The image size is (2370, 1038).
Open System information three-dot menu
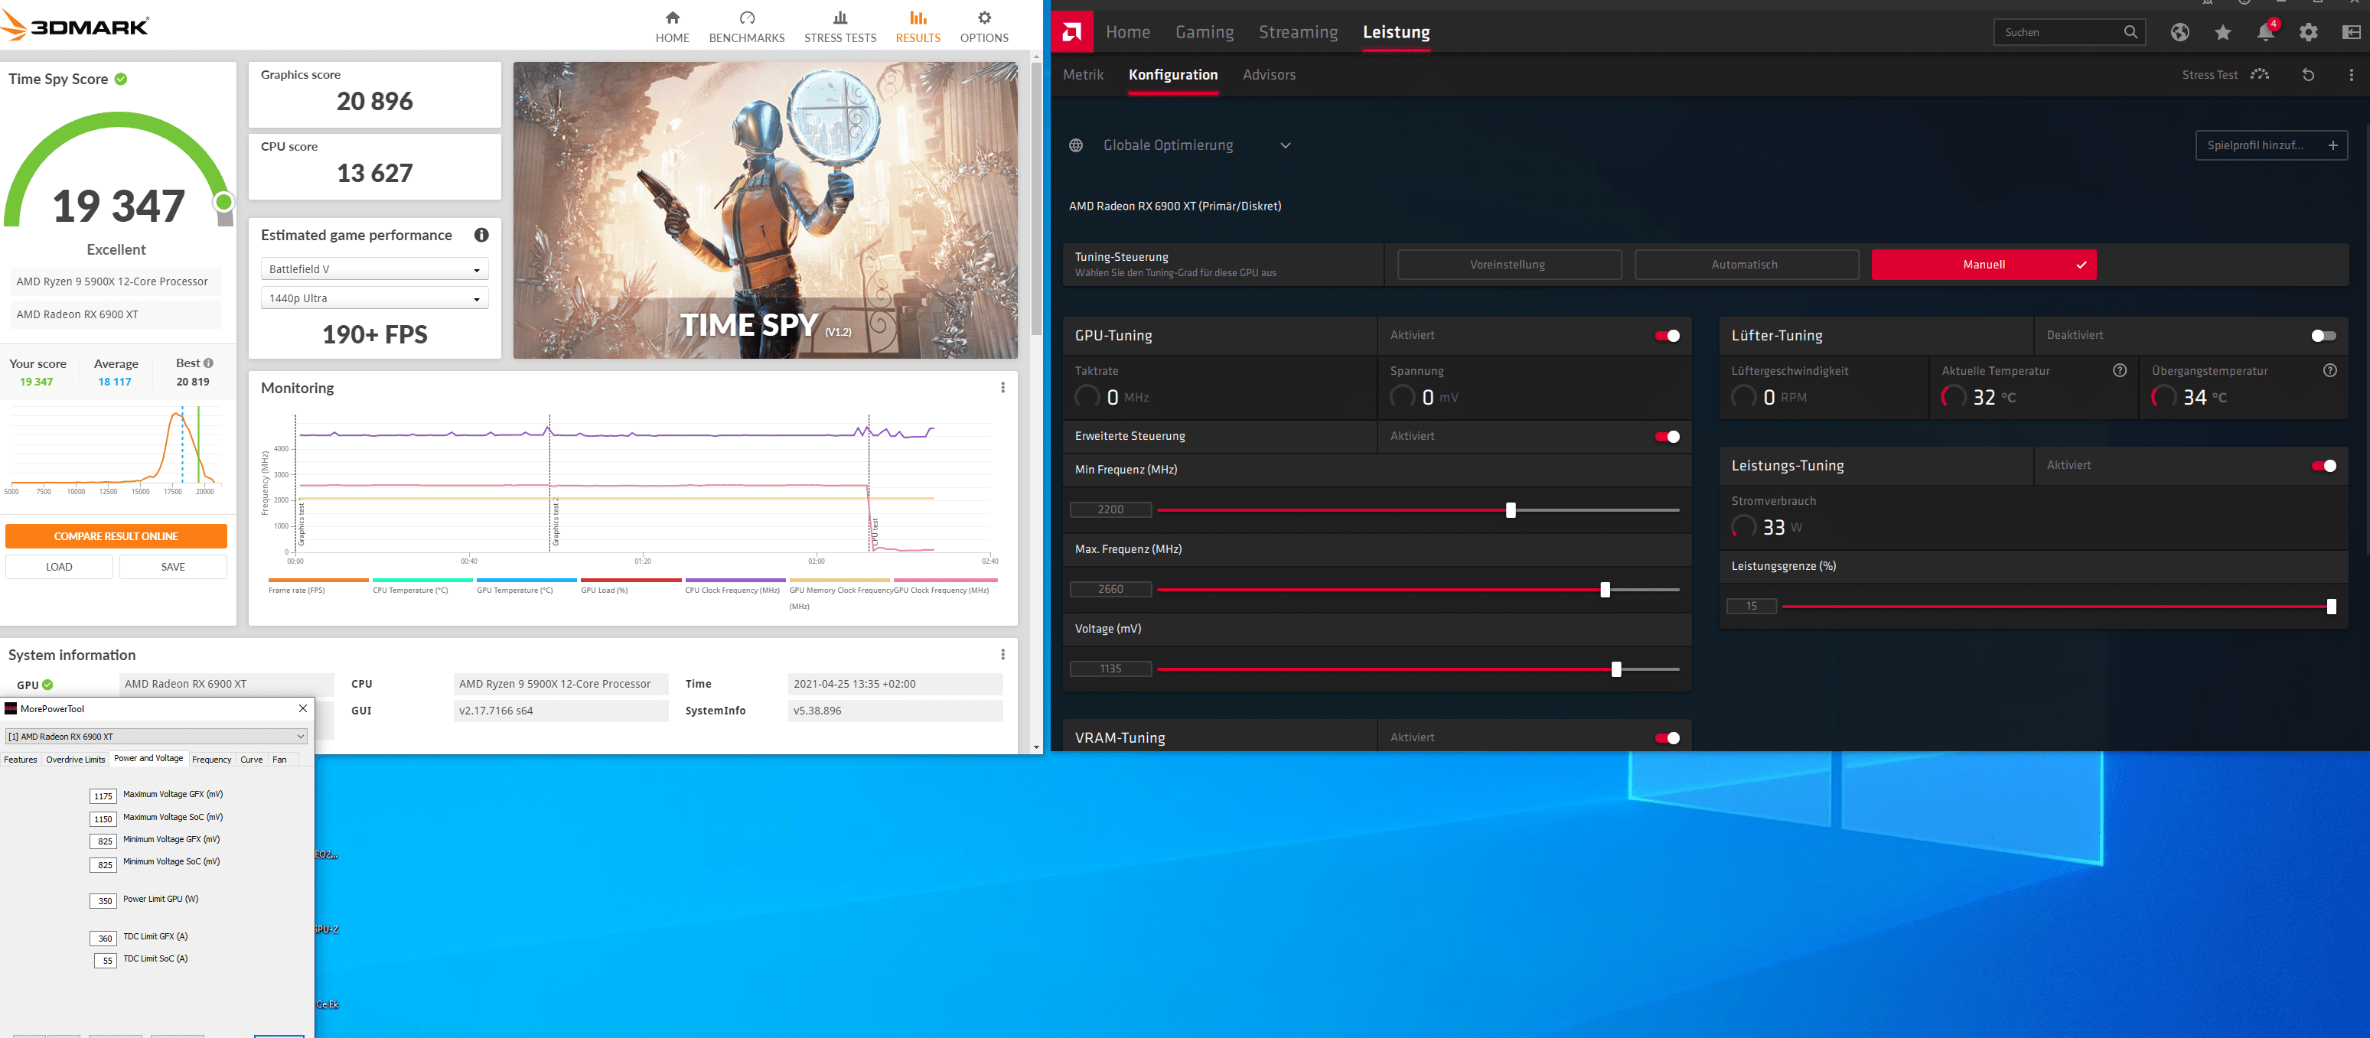click(x=1002, y=655)
